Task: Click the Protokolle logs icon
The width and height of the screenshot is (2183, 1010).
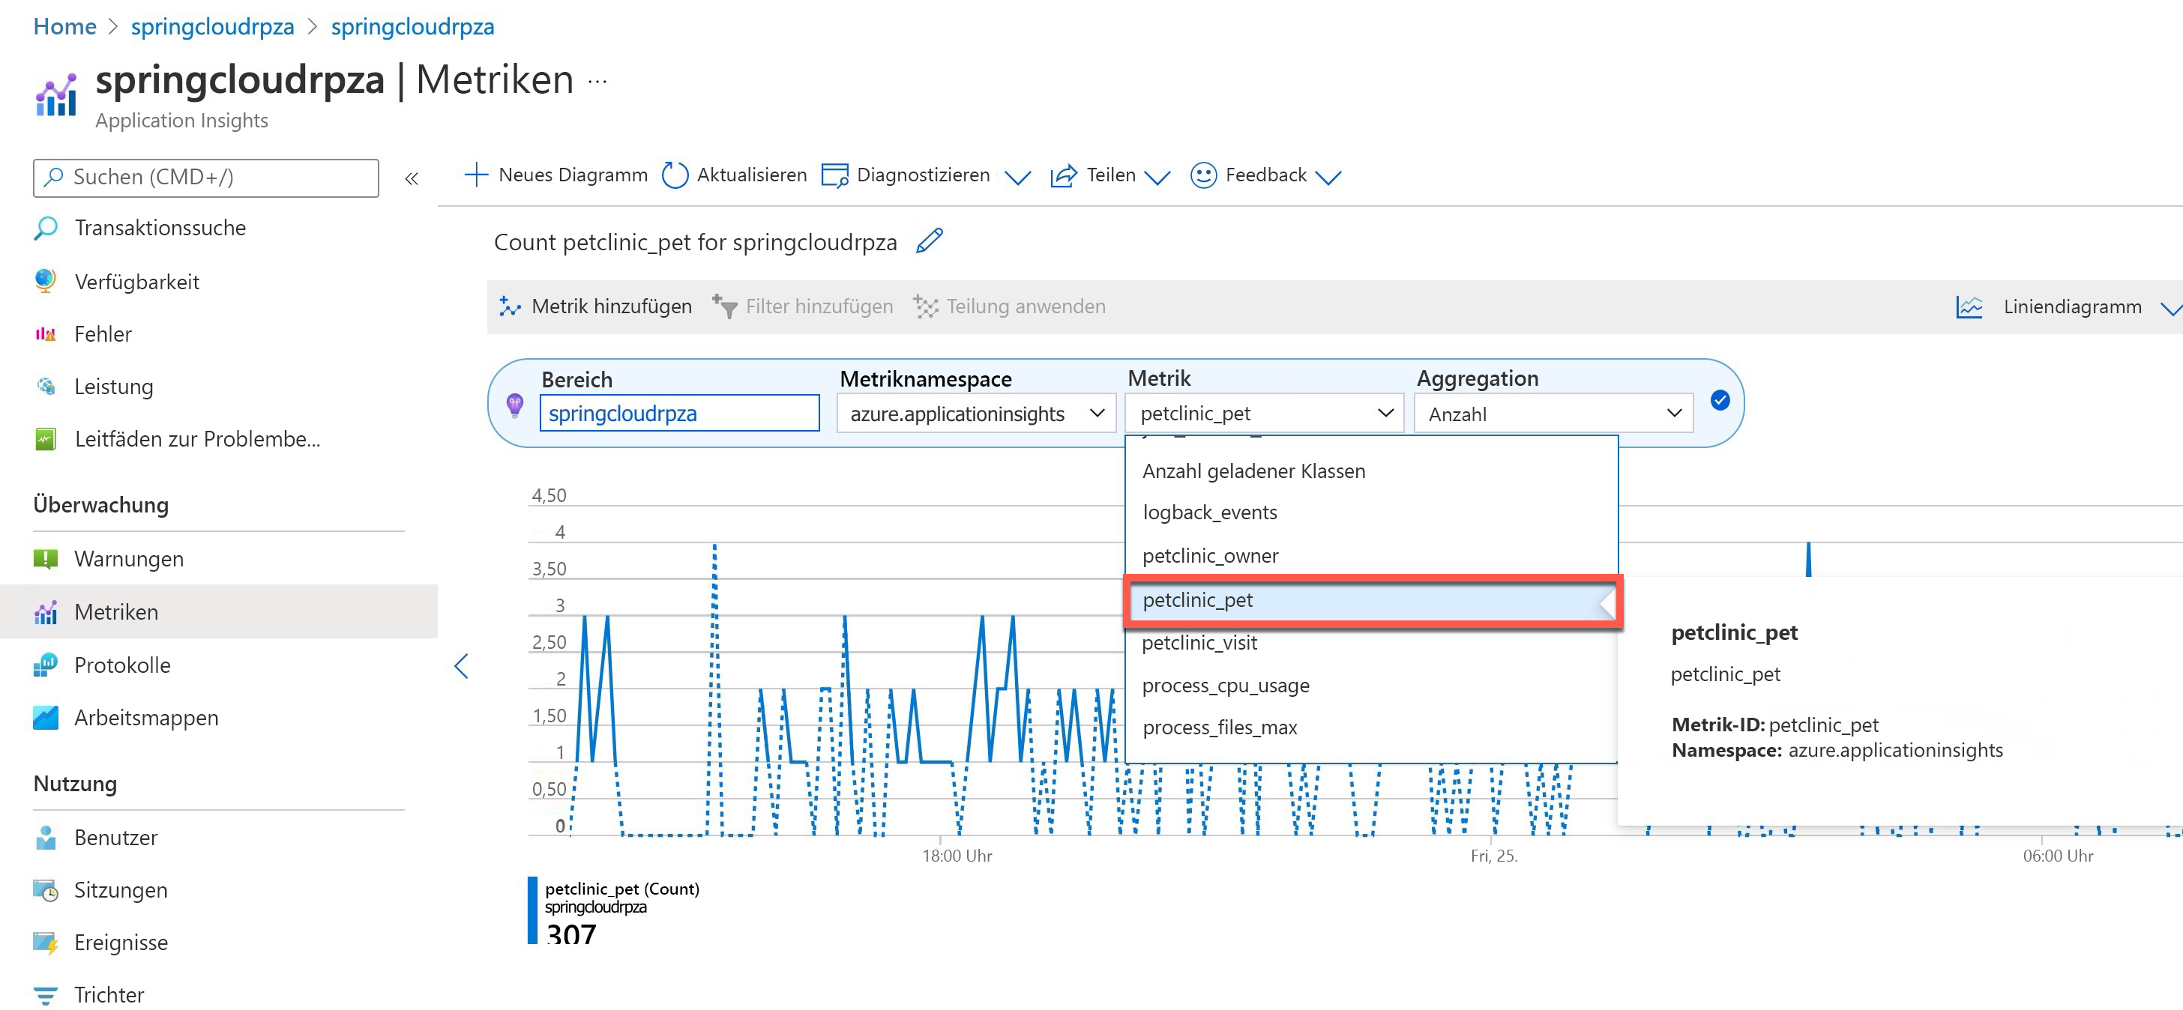Action: tap(46, 665)
